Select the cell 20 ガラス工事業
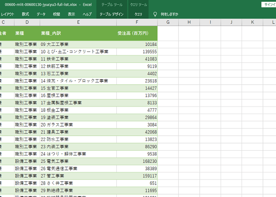The height and width of the screenshot is (197, 276). click(x=78, y=125)
